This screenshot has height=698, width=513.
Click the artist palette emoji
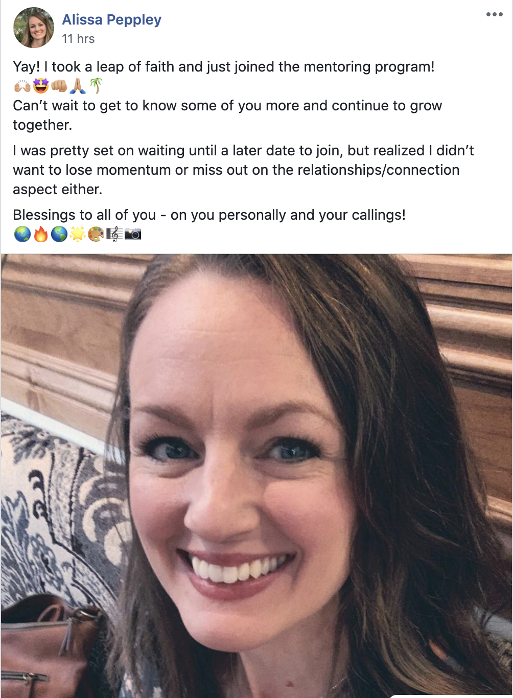coord(96,234)
